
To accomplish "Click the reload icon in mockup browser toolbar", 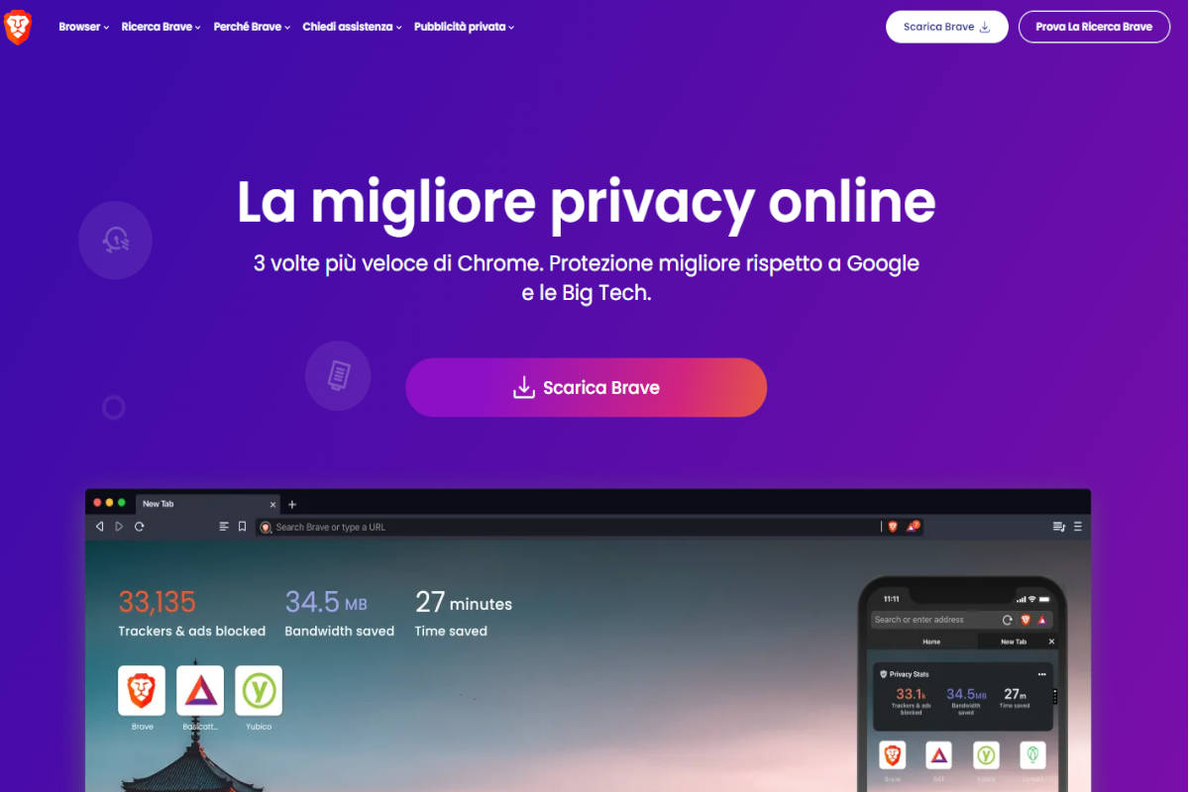I will click(140, 527).
